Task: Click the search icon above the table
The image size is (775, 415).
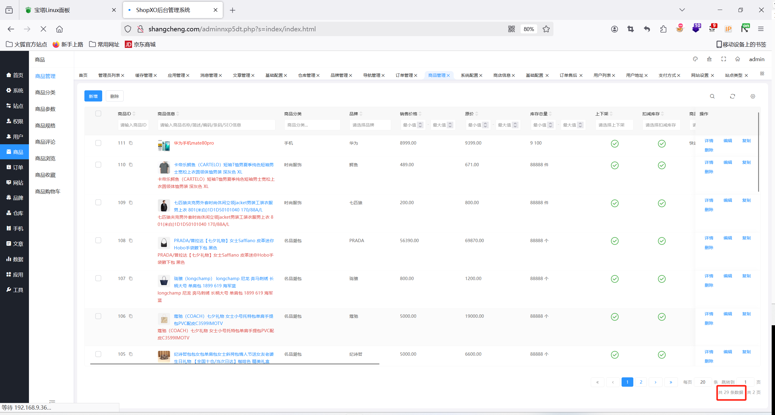Action: tap(712, 96)
